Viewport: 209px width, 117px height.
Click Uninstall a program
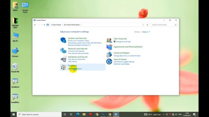click(x=75, y=69)
